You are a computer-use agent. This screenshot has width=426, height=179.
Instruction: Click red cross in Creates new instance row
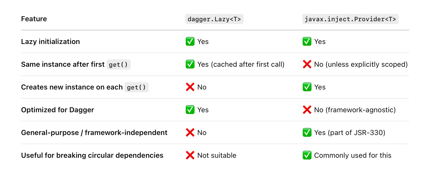(x=190, y=87)
